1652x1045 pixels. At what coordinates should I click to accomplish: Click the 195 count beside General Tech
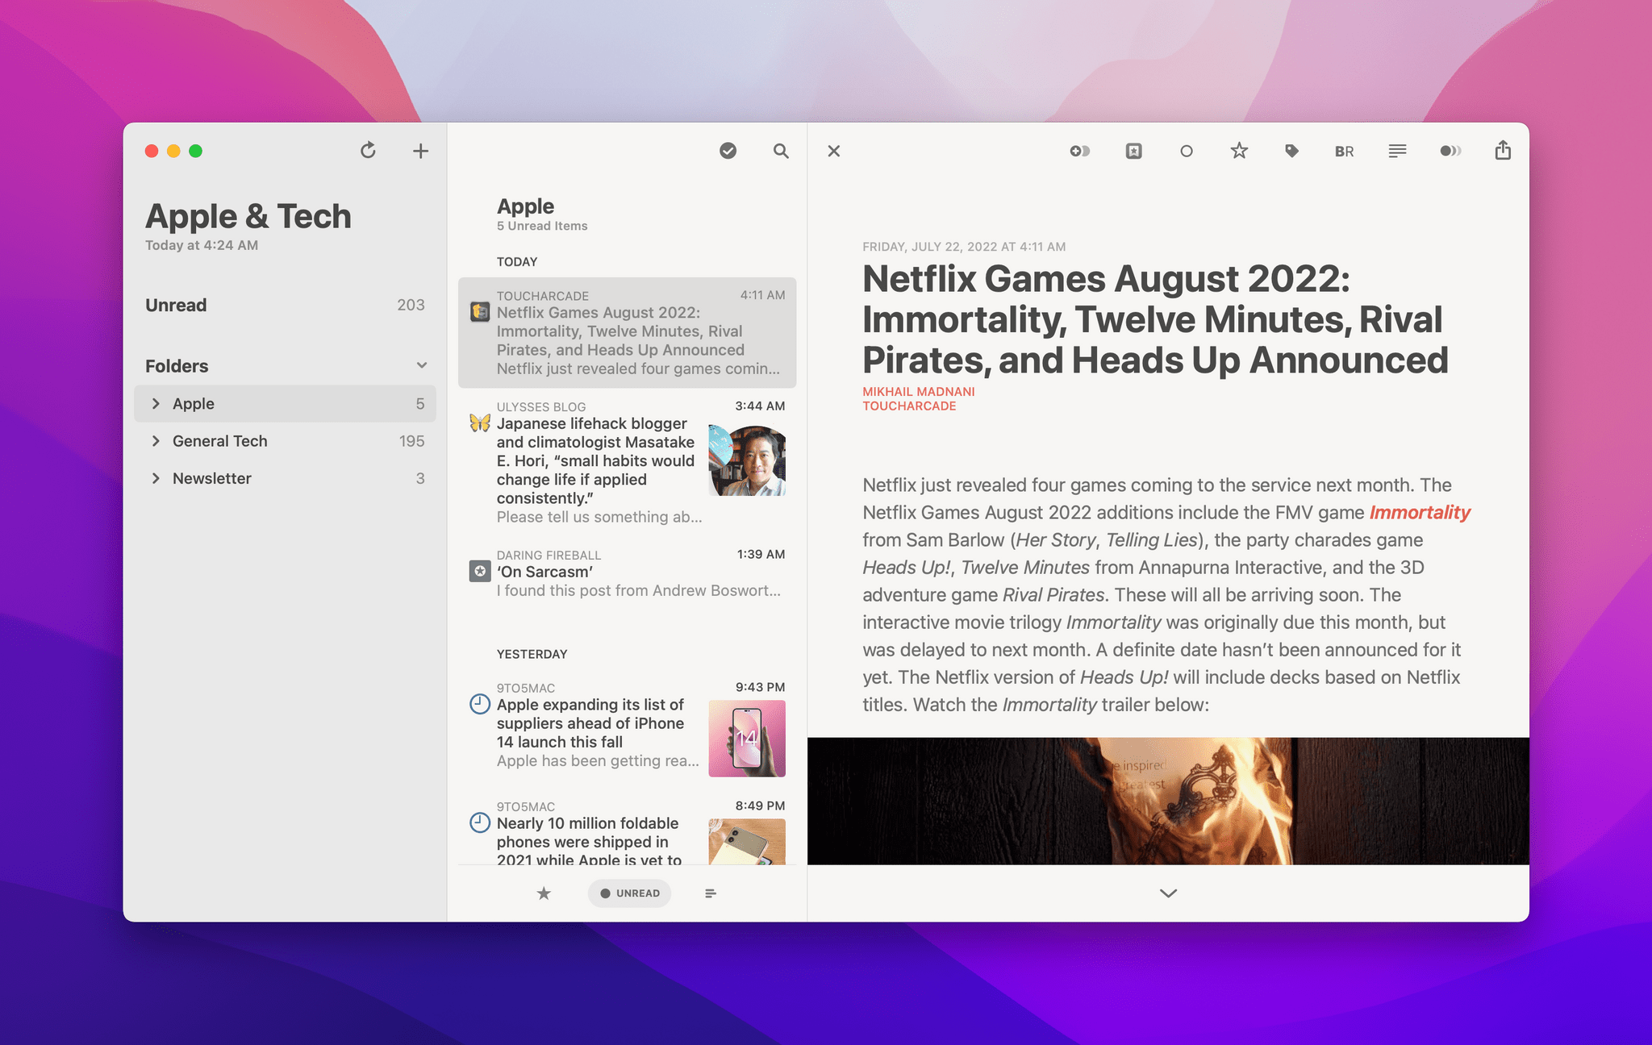coord(411,441)
